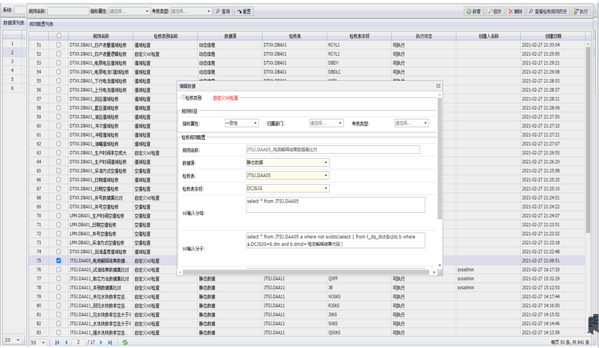Viewport: 599px width, 348px height.
Task: Refresh the rule list with green arrows icon
Action: [x=125, y=342]
